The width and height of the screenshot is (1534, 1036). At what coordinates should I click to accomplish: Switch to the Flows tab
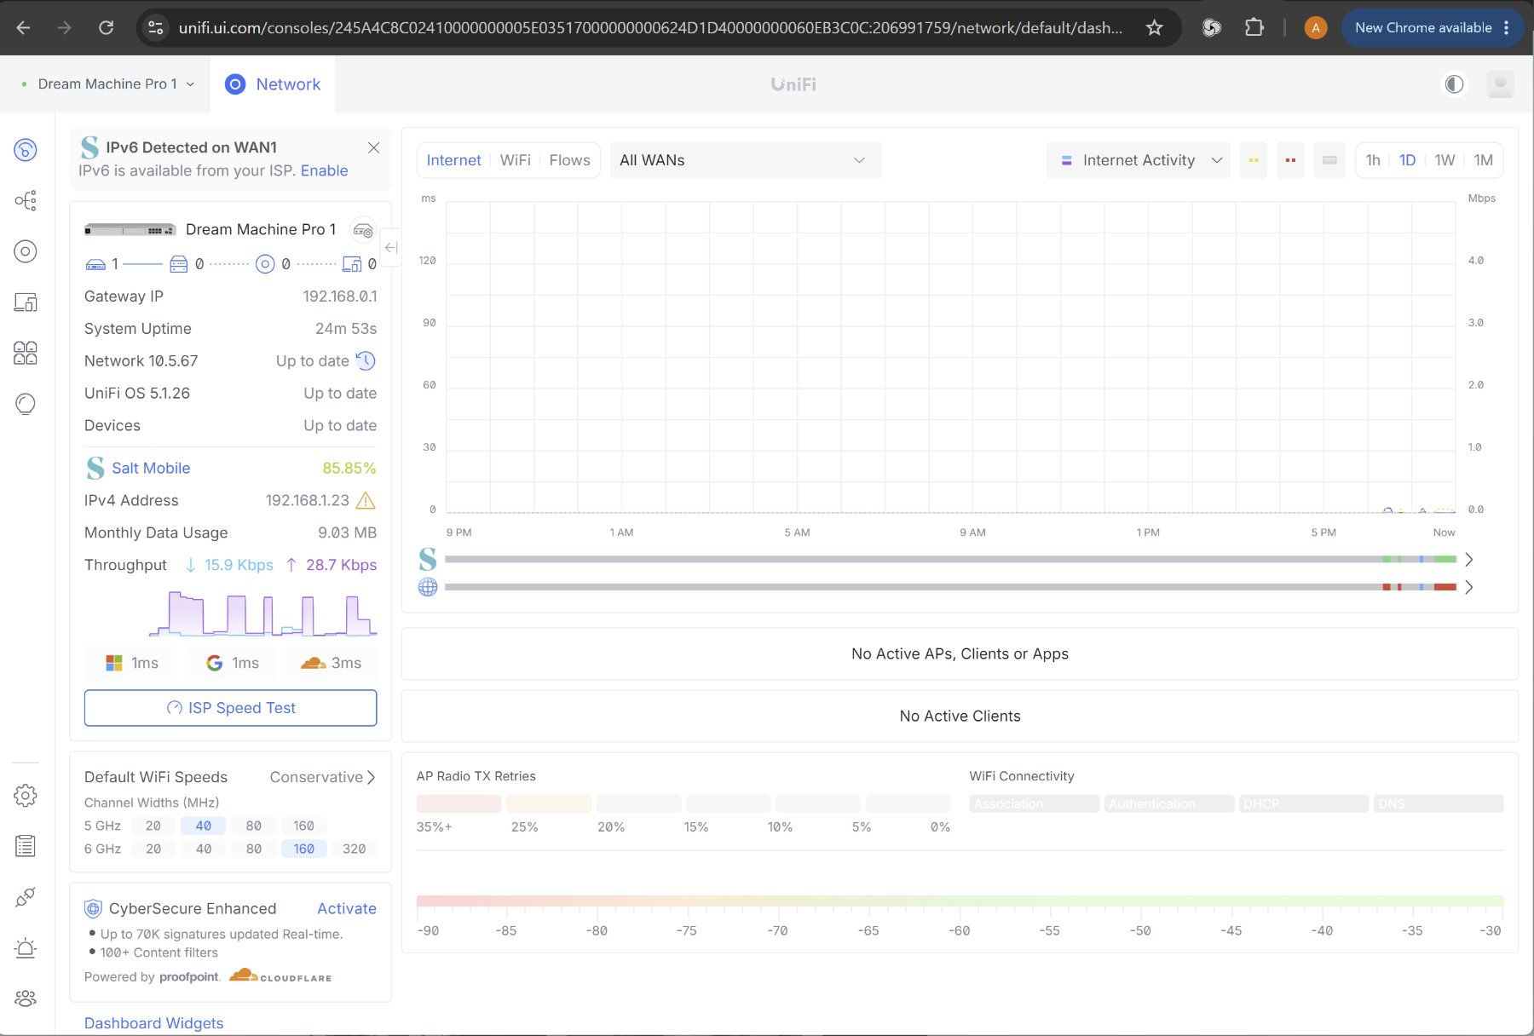coord(569,160)
